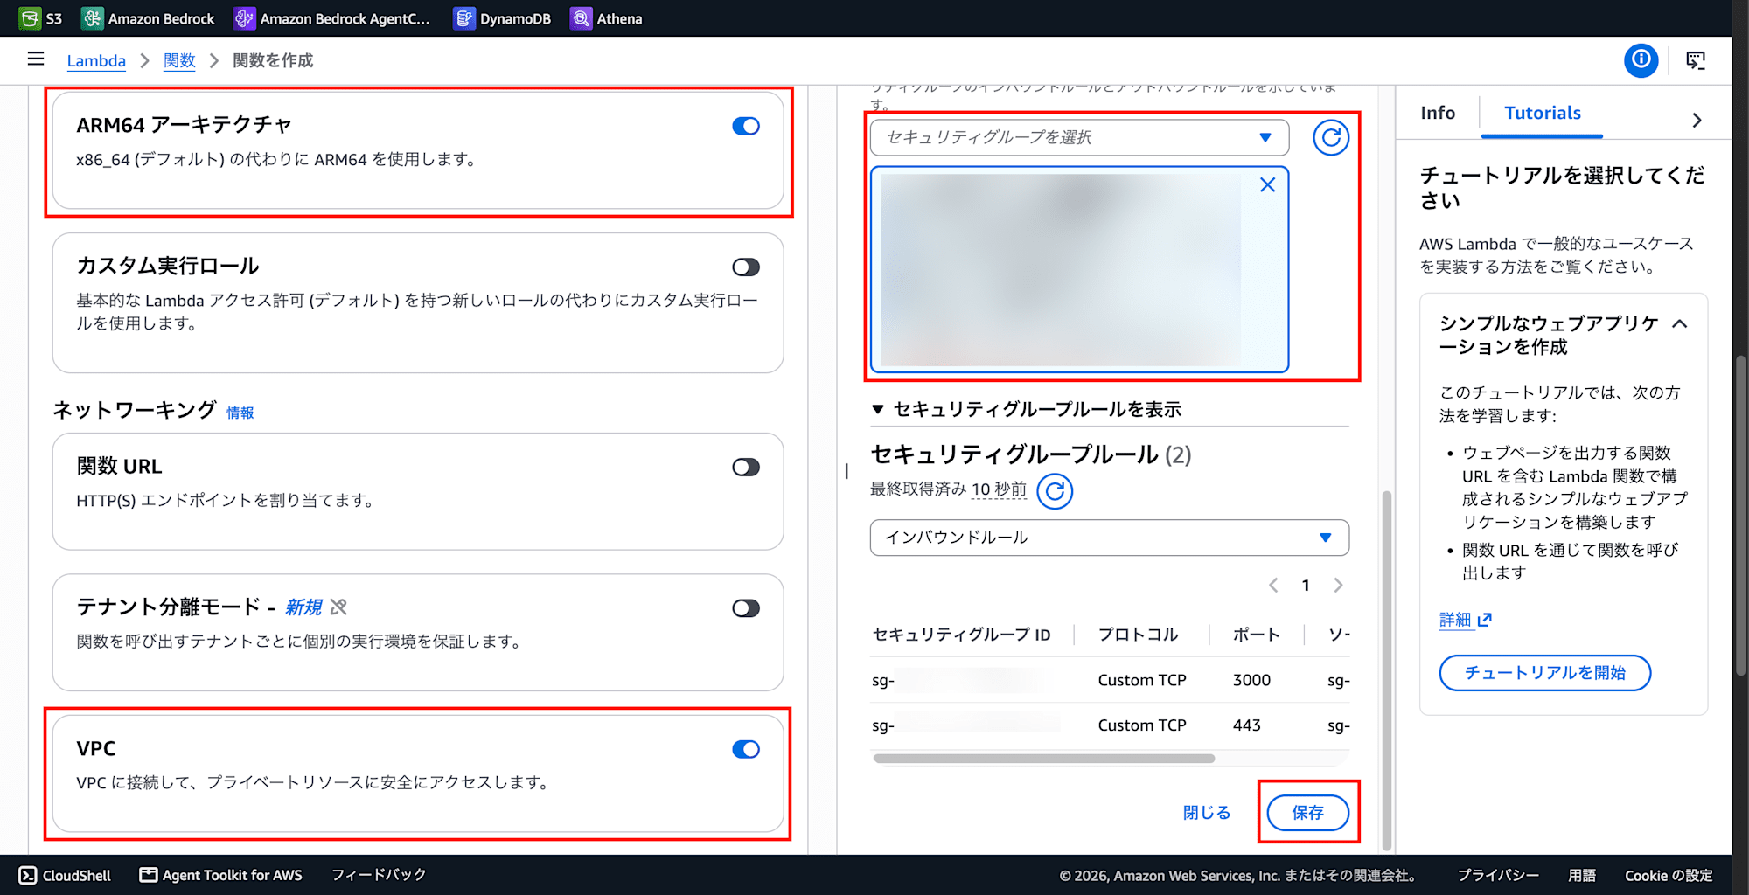
Task: Click the 閉じる button
Action: click(x=1207, y=813)
